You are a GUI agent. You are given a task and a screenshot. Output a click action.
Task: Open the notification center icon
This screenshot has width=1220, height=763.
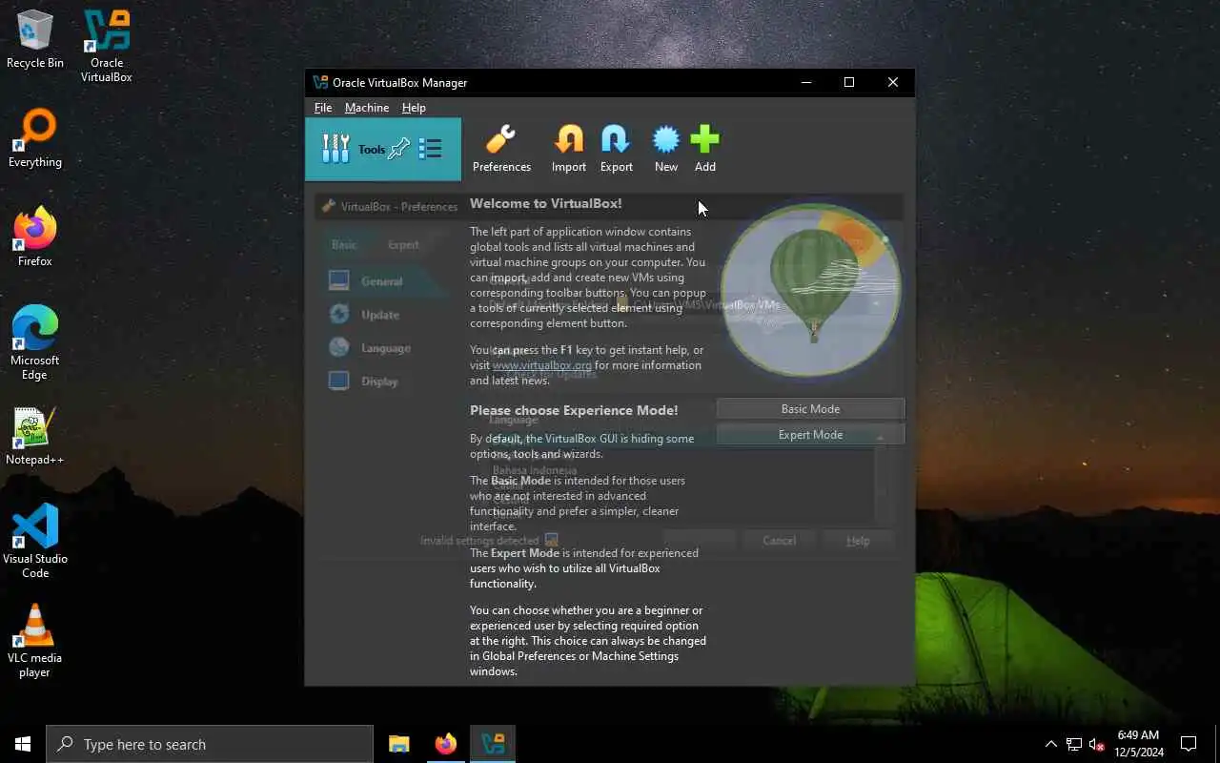[1189, 744]
